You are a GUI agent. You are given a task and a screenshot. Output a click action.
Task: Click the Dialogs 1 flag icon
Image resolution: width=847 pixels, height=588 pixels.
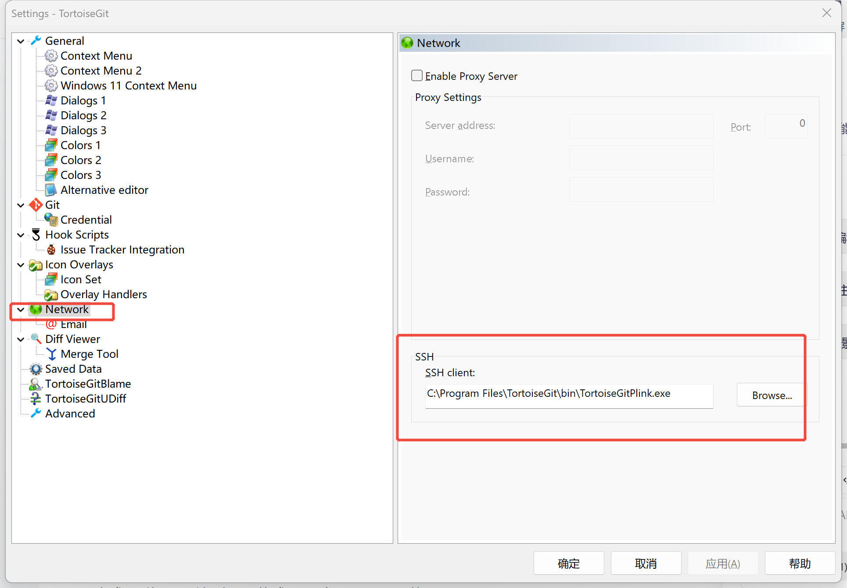(x=51, y=100)
